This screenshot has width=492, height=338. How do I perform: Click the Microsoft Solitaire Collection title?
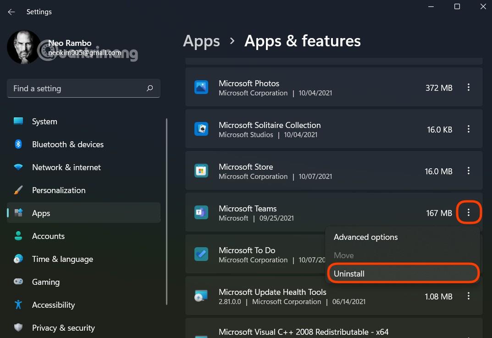(x=270, y=125)
